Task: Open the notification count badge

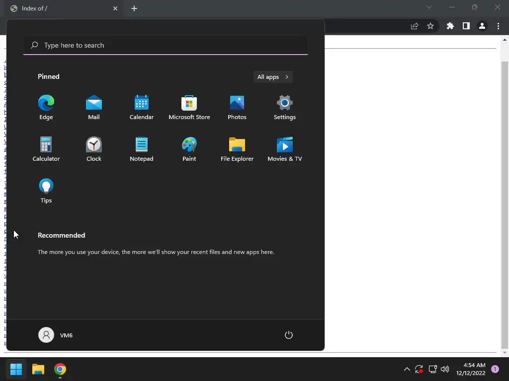Action: (x=495, y=369)
